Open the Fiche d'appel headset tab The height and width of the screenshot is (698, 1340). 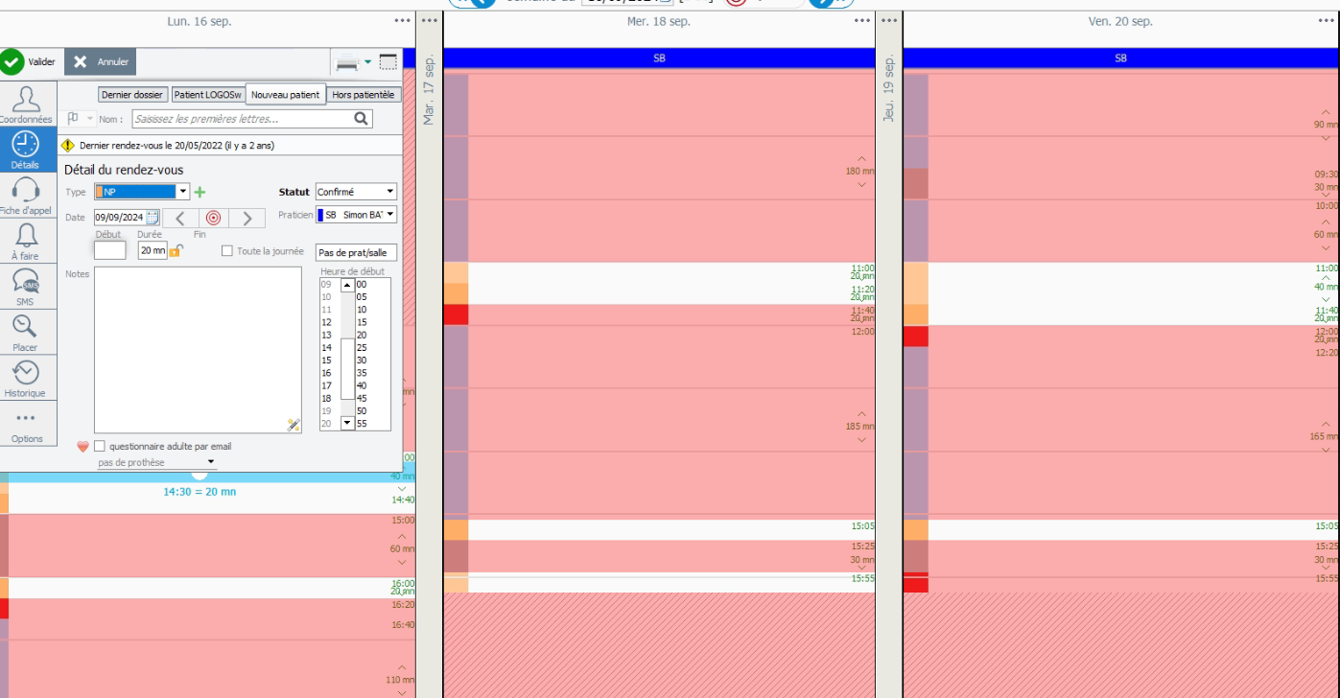(x=26, y=196)
